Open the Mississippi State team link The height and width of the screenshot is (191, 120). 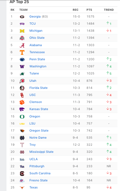[x=41, y=152]
